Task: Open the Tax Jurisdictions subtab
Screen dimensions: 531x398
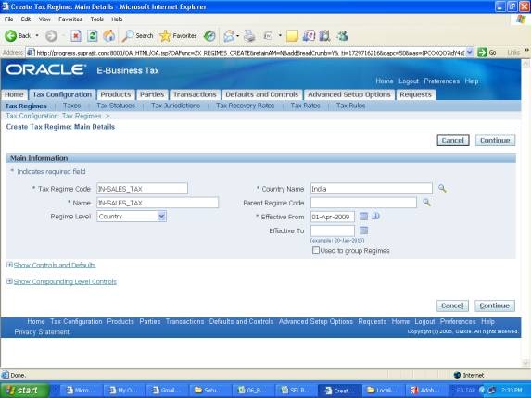Action: point(175,106)
